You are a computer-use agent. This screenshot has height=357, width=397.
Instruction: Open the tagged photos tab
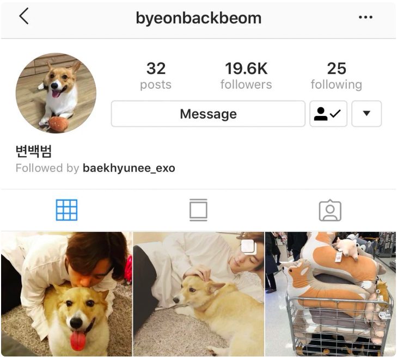330,210
